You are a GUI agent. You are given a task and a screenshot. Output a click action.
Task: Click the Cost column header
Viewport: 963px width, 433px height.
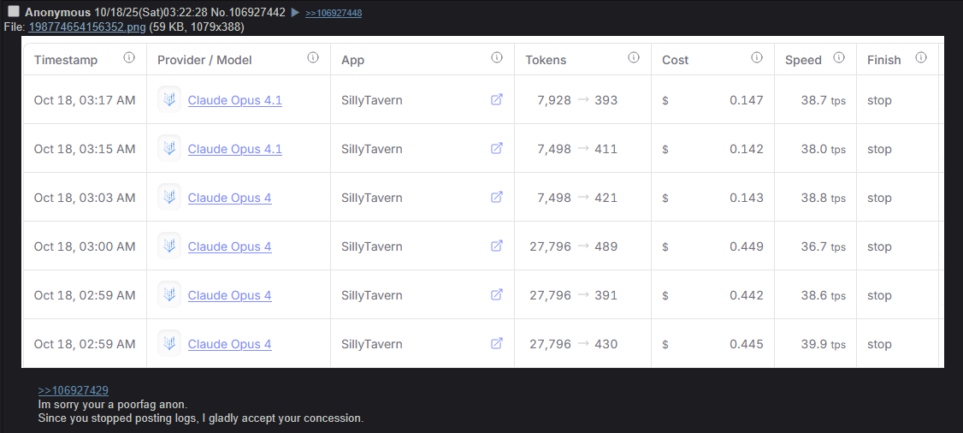point(675,60)
